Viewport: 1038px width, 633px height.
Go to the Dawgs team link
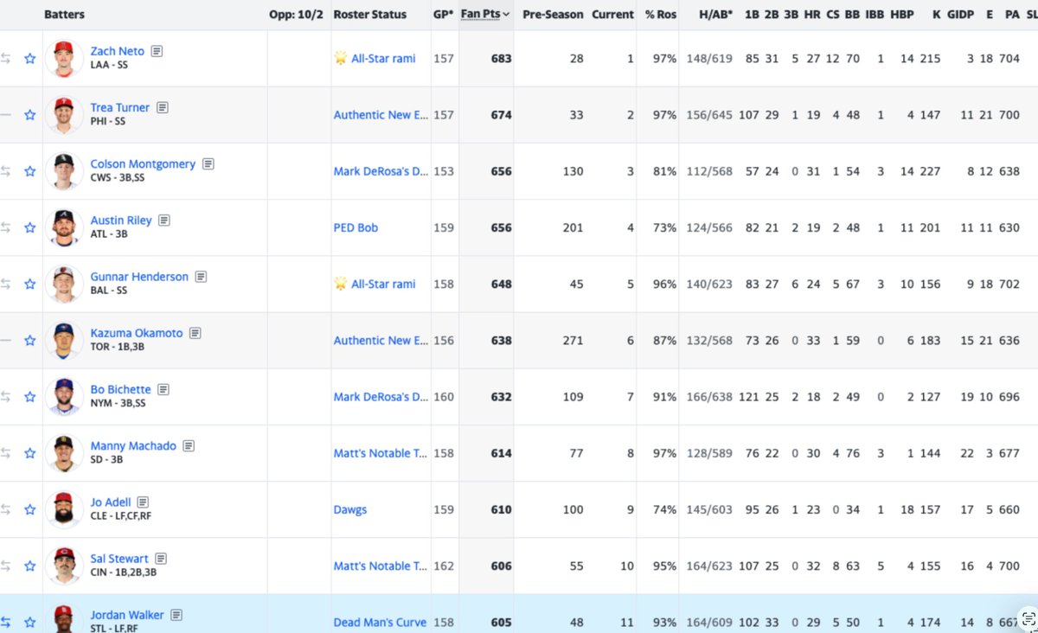(350, 509)
